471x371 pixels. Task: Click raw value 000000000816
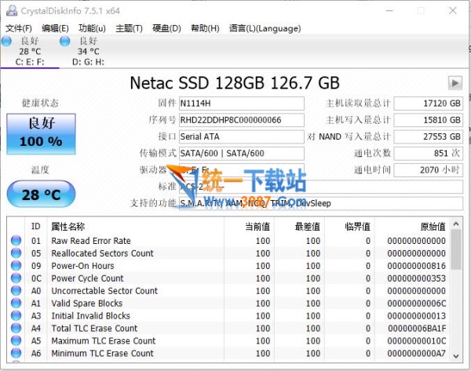(416, 266)
